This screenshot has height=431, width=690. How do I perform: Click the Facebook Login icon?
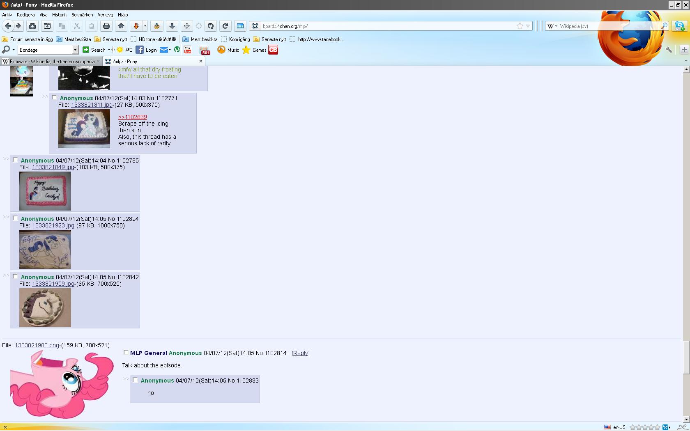point(146,50)
